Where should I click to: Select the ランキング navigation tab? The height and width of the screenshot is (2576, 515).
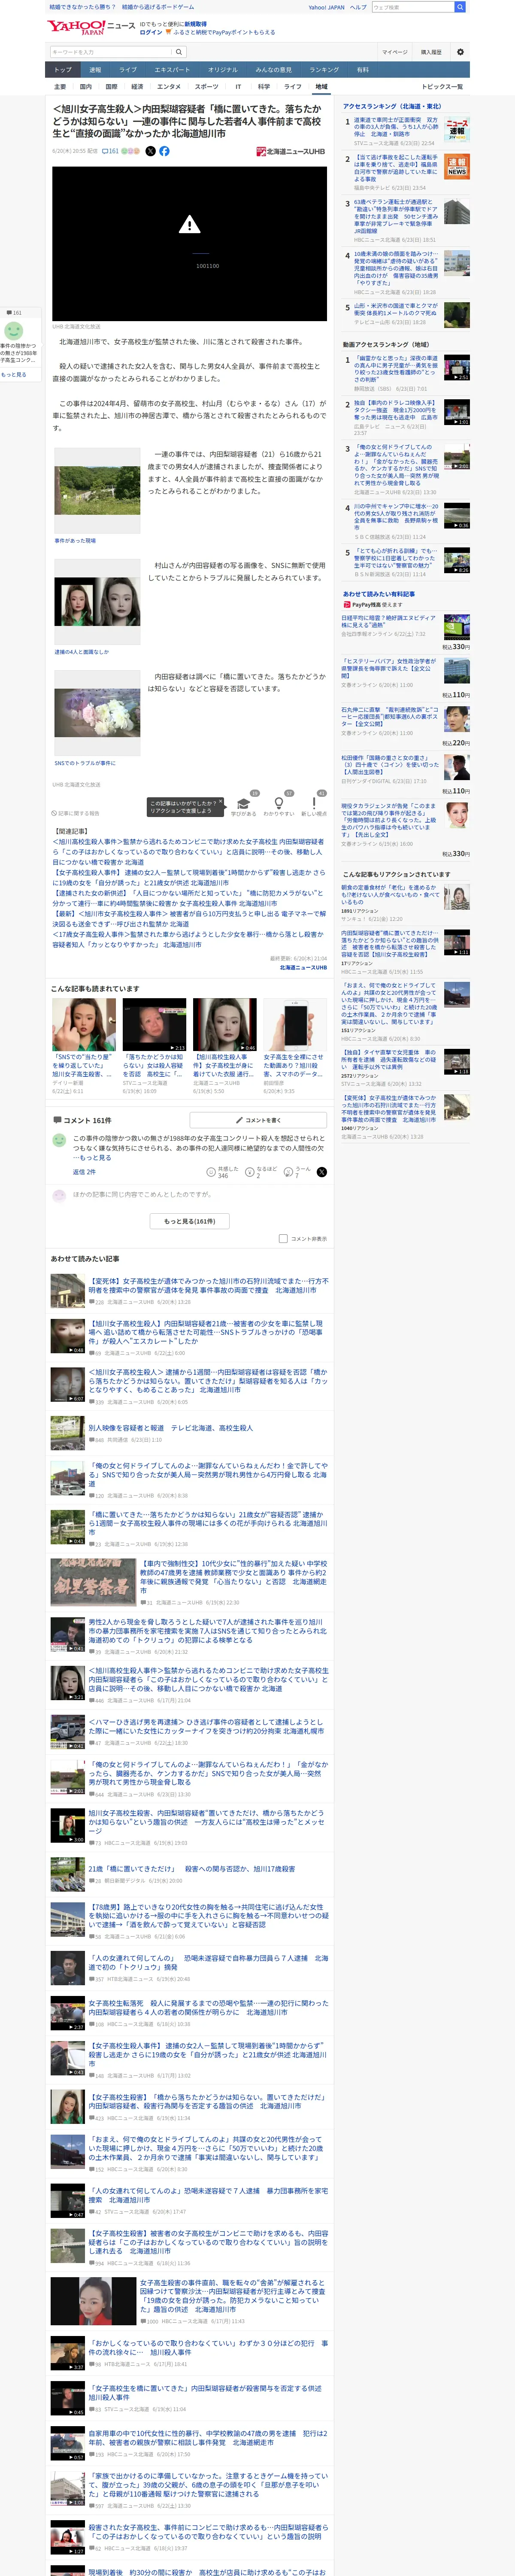(x=324, y=70)
